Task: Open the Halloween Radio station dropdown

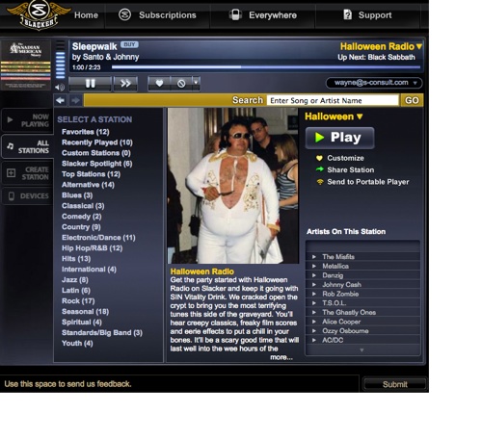Action: pos(381,46)
